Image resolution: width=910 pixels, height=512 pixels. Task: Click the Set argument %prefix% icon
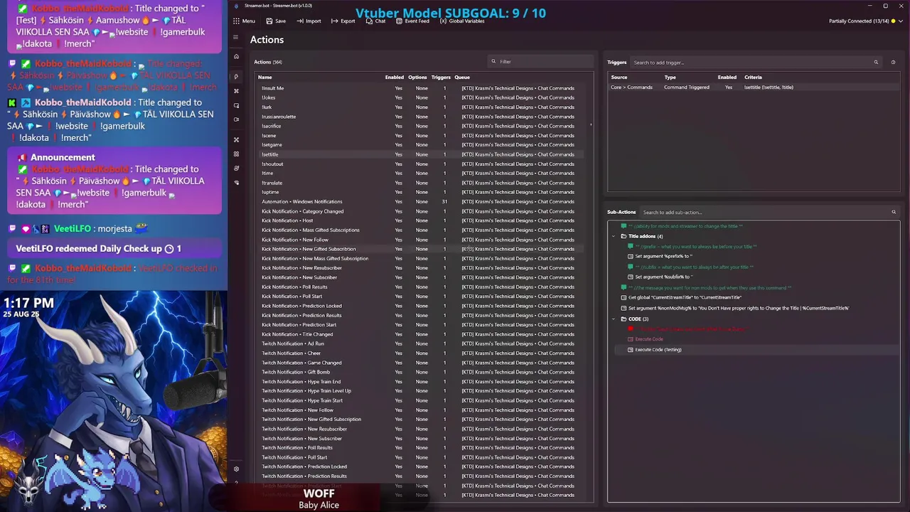click(x=631, y=256)
